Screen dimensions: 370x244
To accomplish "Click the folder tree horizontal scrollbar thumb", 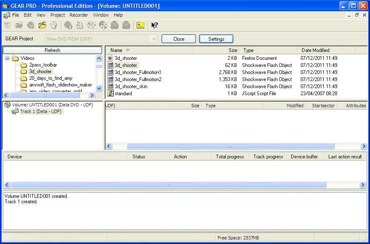I will click(45, 95).
